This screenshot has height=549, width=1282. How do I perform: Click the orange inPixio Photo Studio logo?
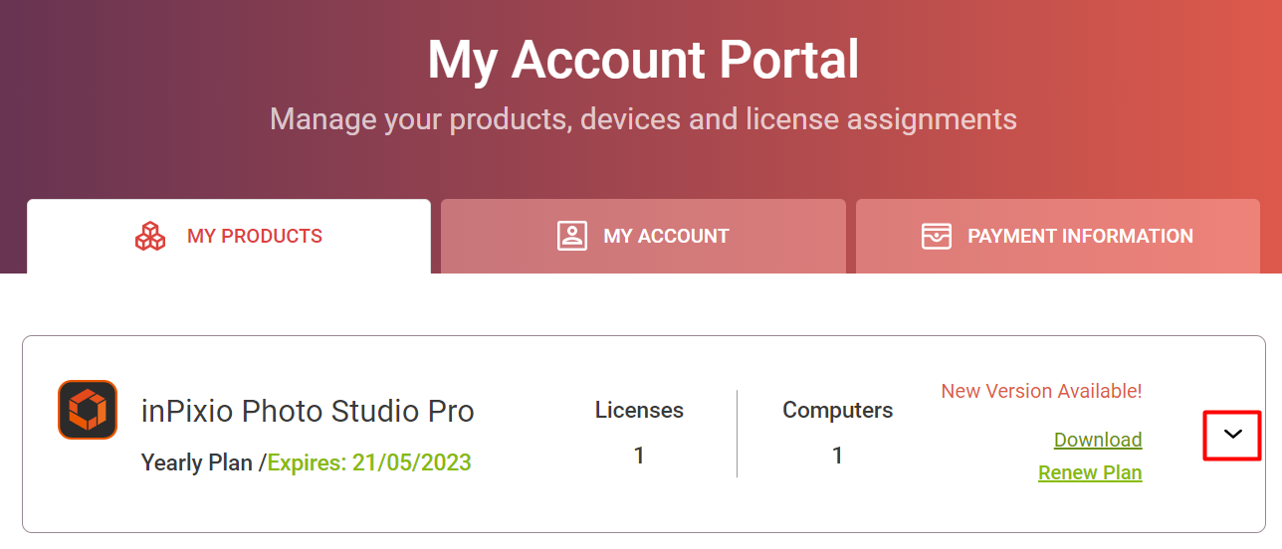pyautogui.click(x=88, y=410)
